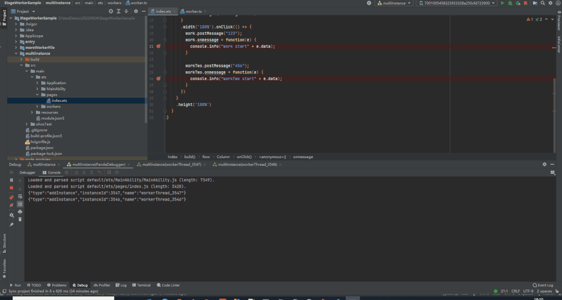562x300 pixels.
Task: Switch to worker.ts editor tab
Action: point(193,11)
